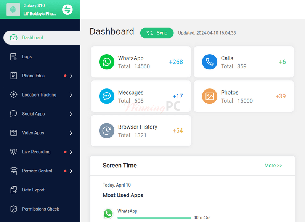
Task: Click the Today, April 10 date label
Action: [x=117, y=185]
